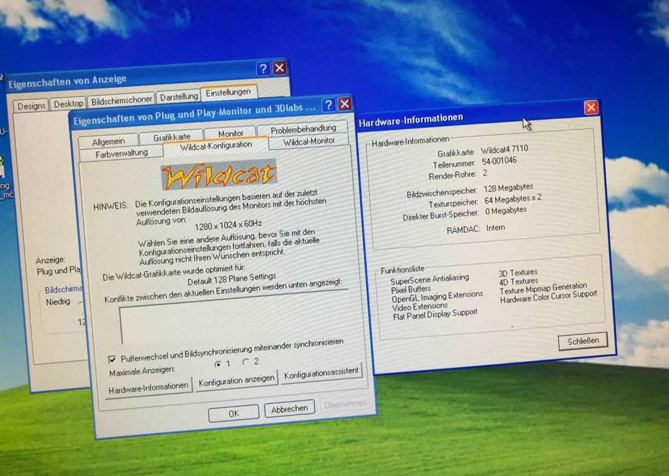This screenshot has height=476, width=669.
Task: Close the Eigenschaften von Anzeige window
Action: [x=280, y=68]
